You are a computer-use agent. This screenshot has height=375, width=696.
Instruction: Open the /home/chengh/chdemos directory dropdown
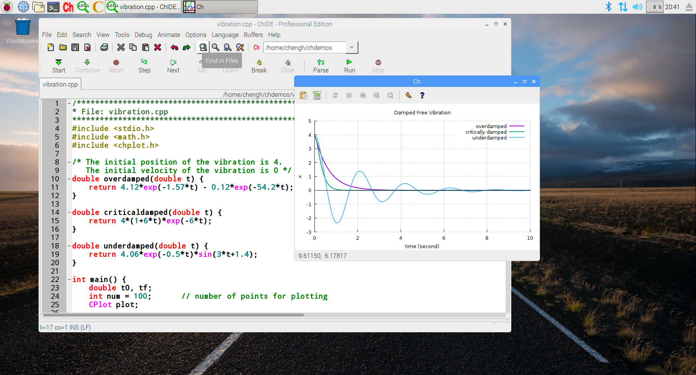coord(351,48)
